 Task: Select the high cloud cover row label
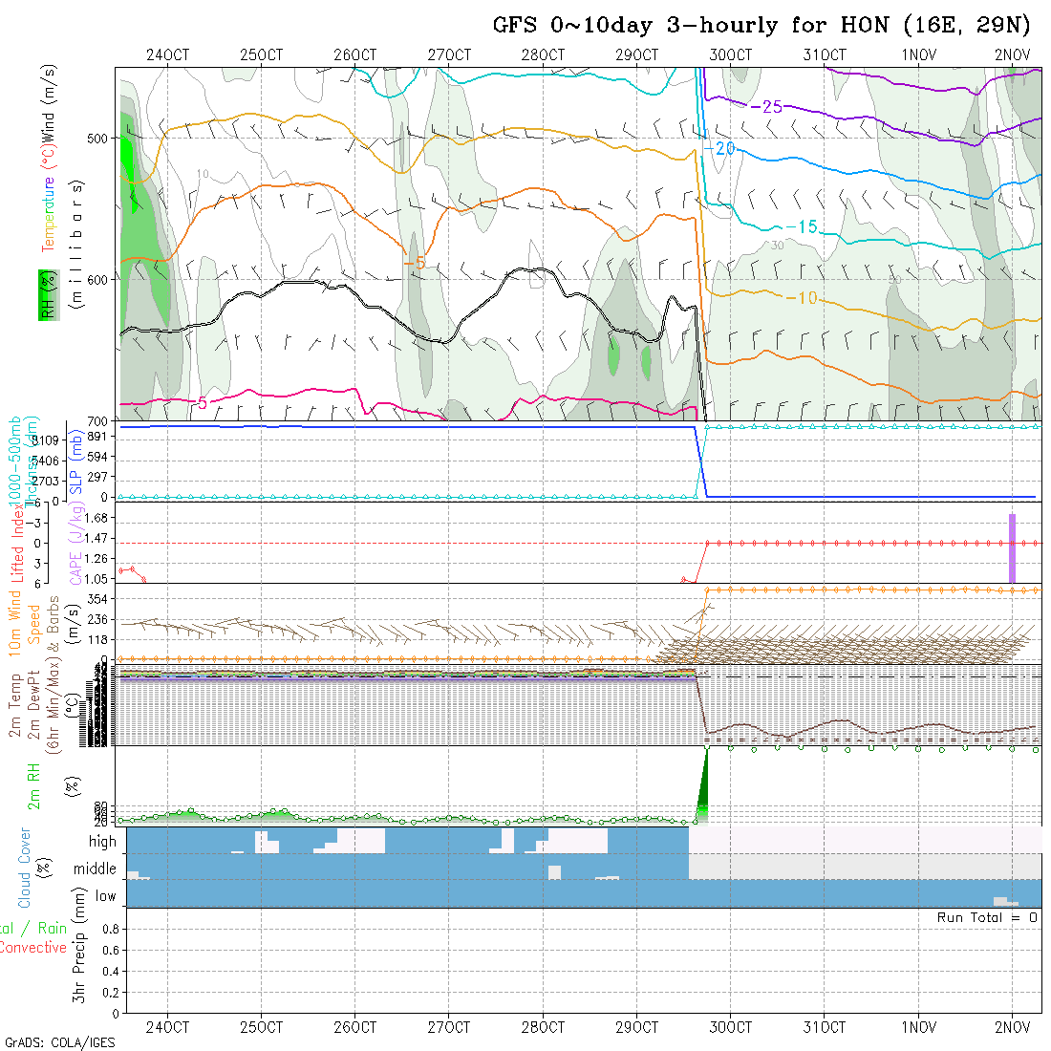click(101, 842)
